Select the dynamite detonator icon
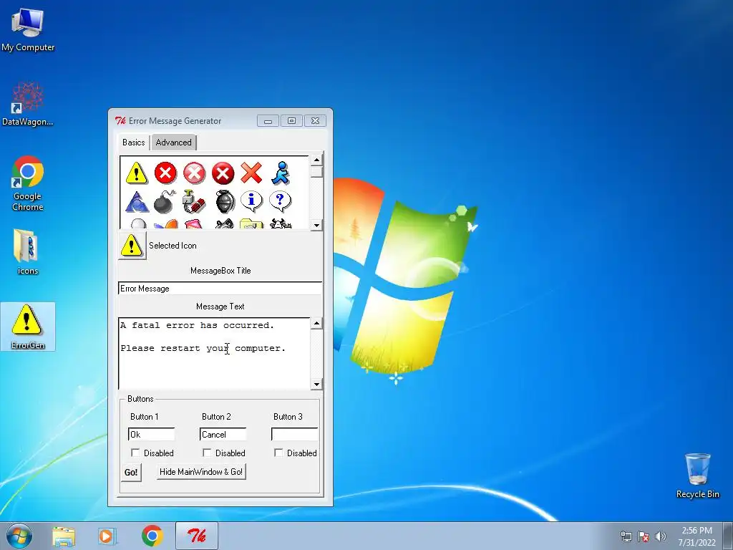733x550 pixels. pyautogui.click(x=194, y=201)
